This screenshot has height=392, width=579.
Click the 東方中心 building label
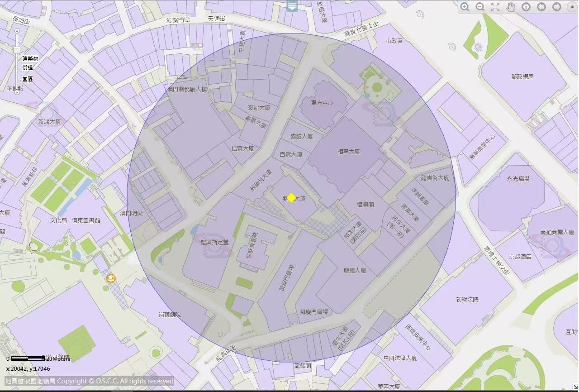322,103
